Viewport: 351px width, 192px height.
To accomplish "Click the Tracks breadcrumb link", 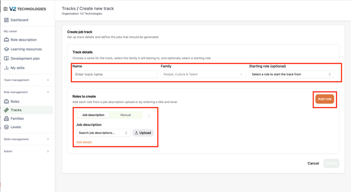I will [69, 8].
